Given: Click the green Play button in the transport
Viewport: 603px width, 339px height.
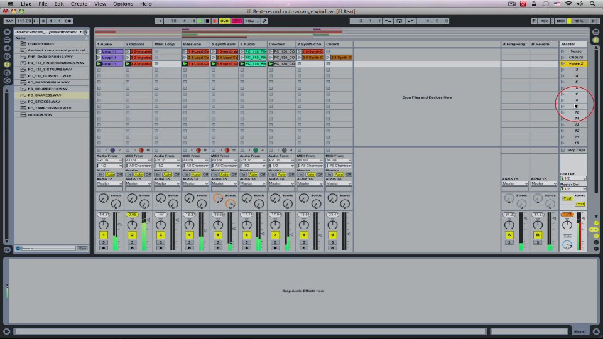Looking at the screenshot, I should pos(200,21).
